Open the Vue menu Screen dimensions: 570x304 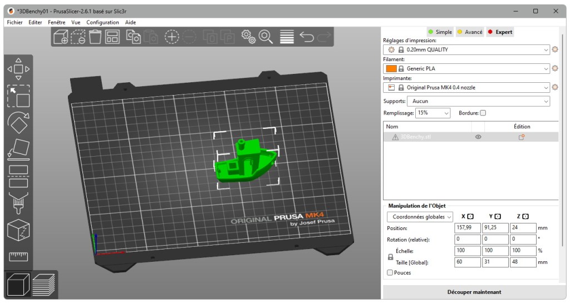point(76,22)
